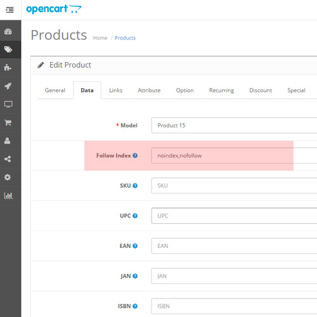Viewport: 317px width, 317px height.
Task: Open the System gear sidebar icon
Action: 8,177
